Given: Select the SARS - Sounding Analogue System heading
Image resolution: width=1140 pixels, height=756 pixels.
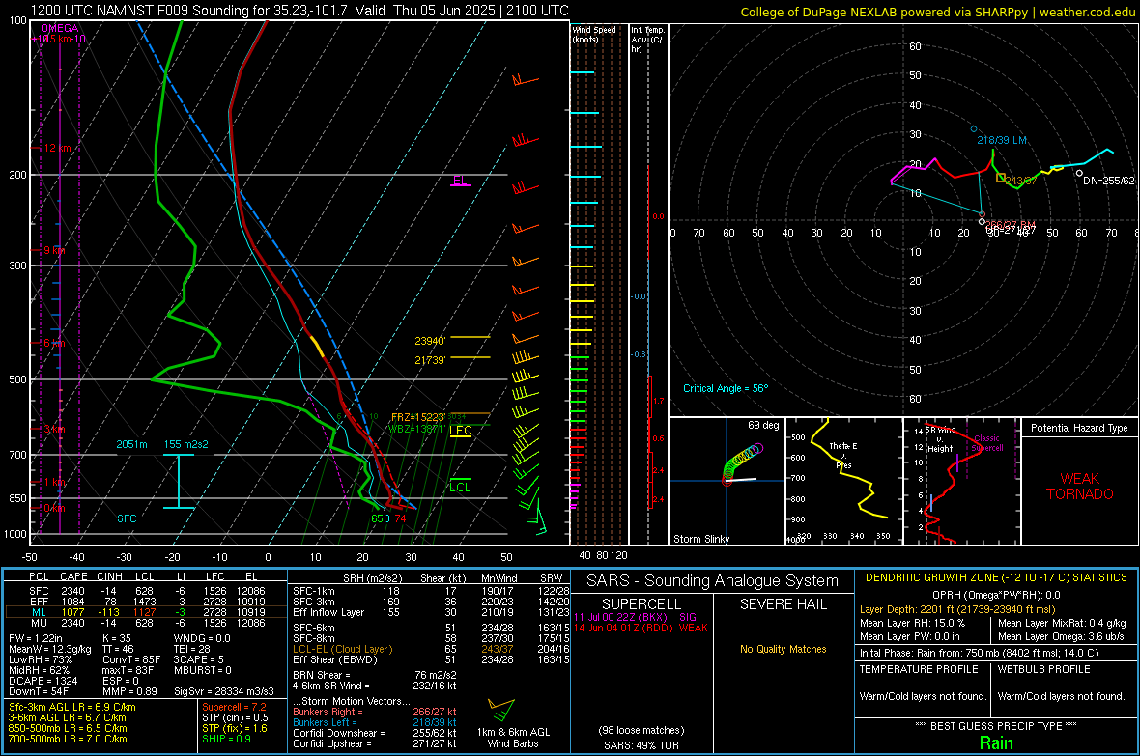Looking at the screenshot, I should point(713,581).
